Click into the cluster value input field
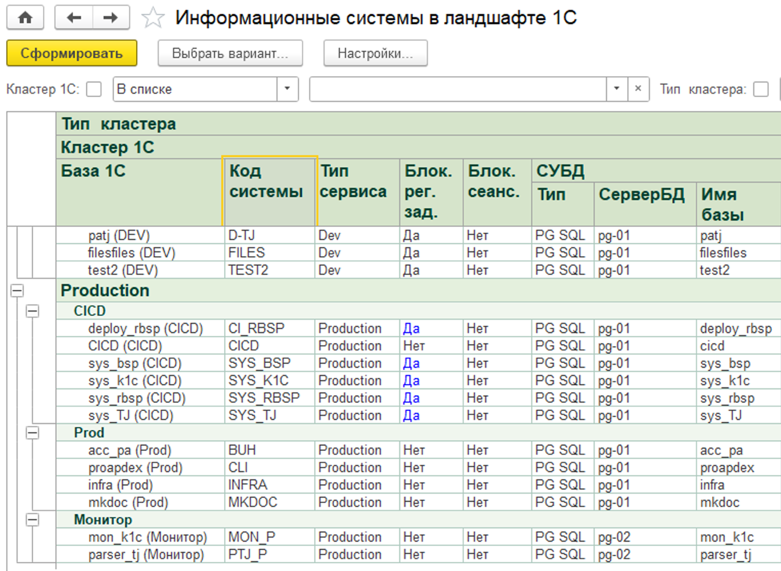Screen dimensions: 781x571 pyautogui.click(x=457, y=89)
